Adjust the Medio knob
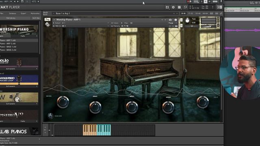The height and width of the screenshot is (146, 260). (132, 107)
